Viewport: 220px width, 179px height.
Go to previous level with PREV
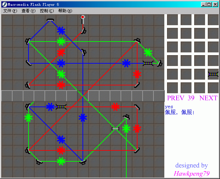pyautogui.click(x=176, y=98)
